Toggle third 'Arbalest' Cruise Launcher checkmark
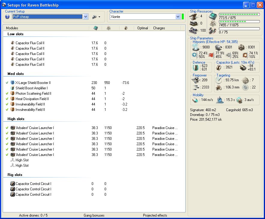 (7, 139)
